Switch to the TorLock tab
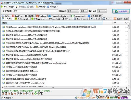The width and height of the screenshot is (131, 100). [41, 16]
